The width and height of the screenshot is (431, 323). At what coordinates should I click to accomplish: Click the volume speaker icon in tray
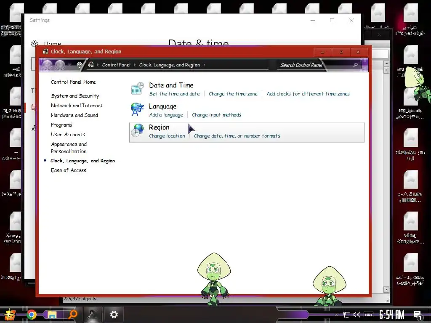(357, 315)
